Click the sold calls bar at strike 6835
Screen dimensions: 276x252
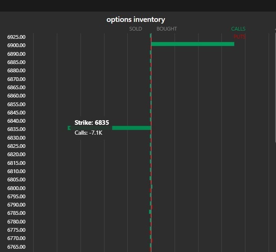click(x=131, y=128)
